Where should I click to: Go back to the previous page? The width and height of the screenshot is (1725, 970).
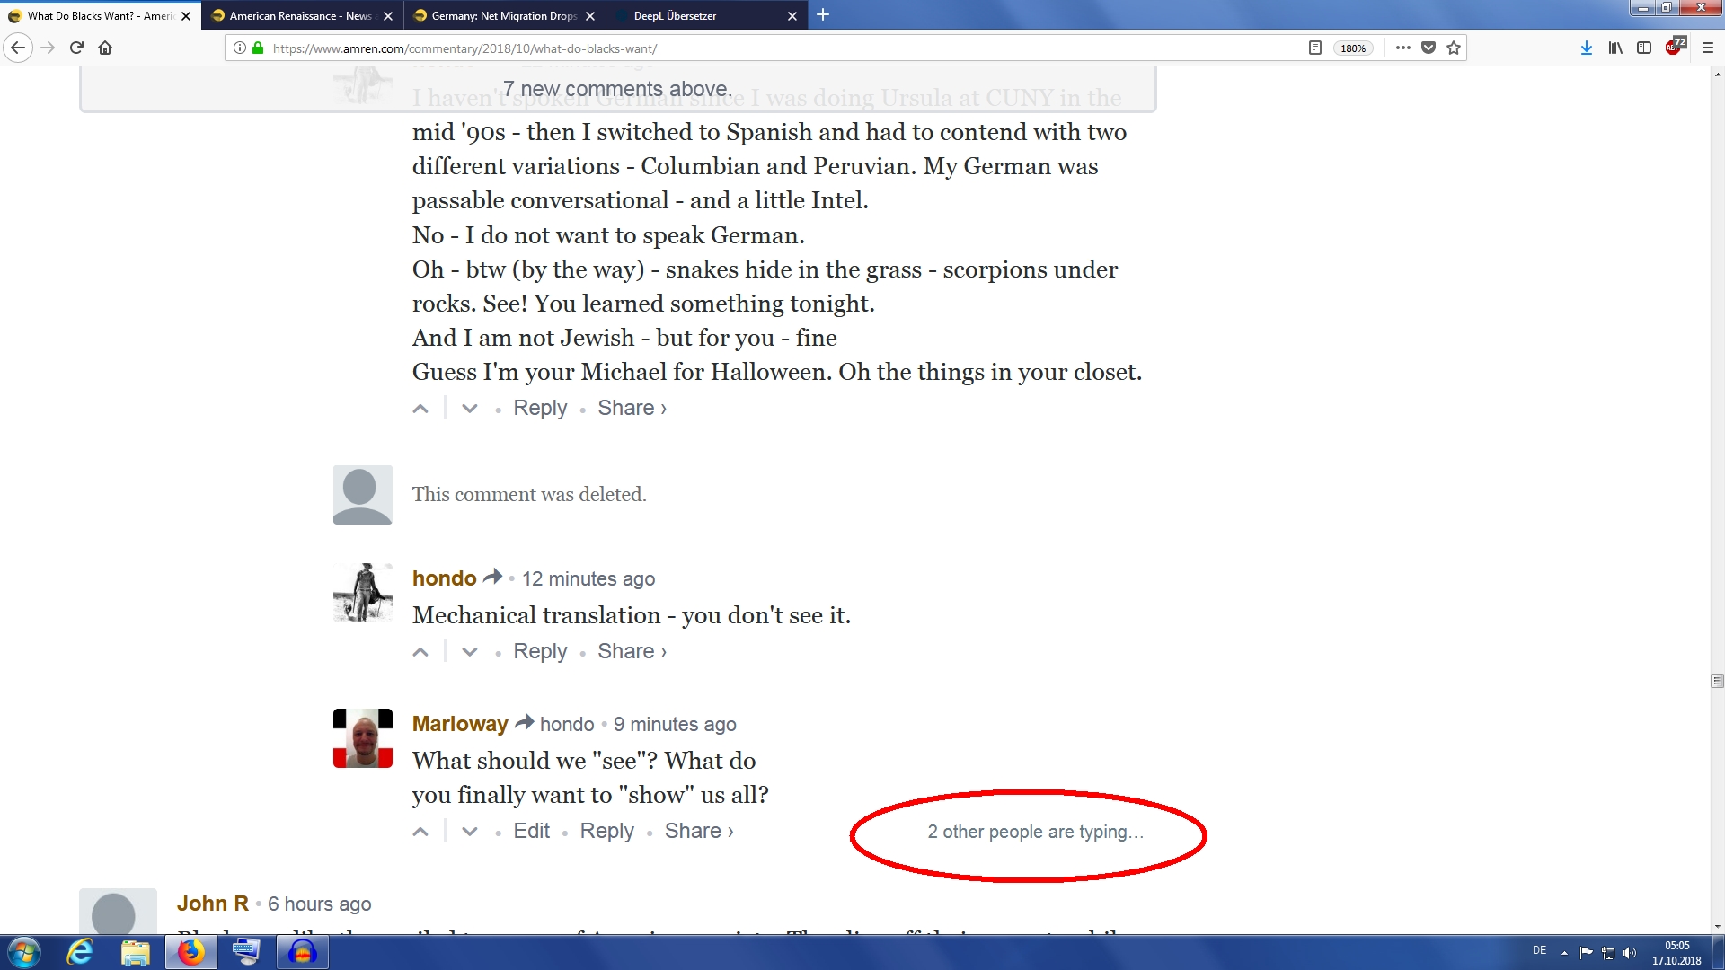click(x=18, y=48)
